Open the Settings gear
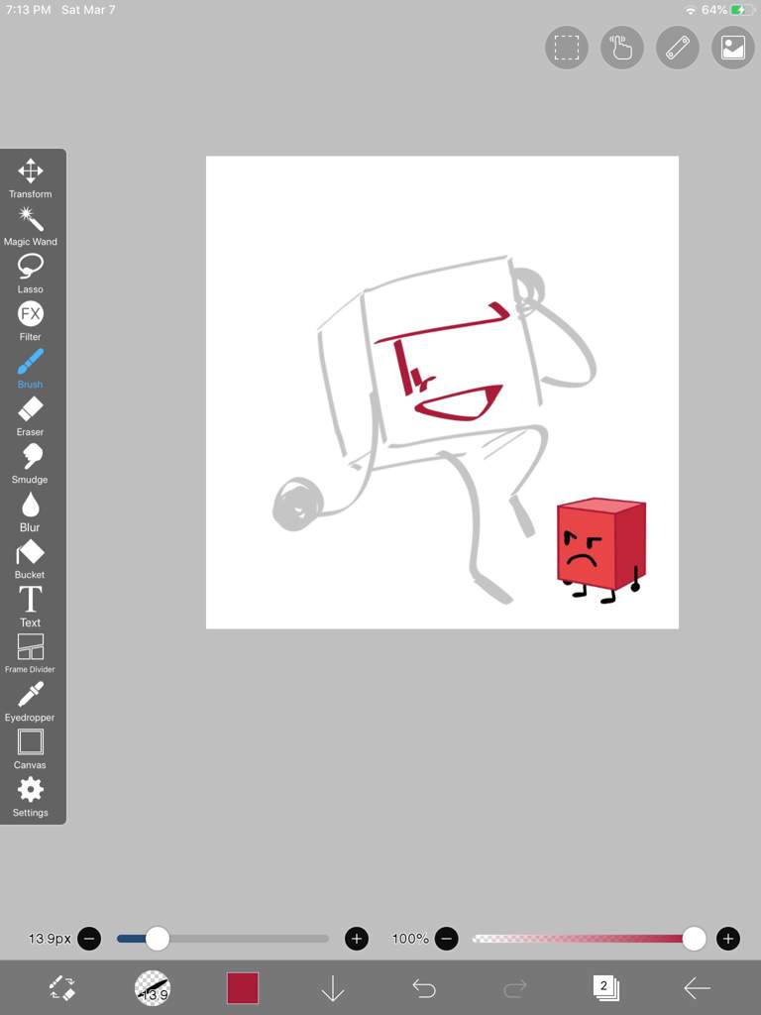 pos(31,797)
